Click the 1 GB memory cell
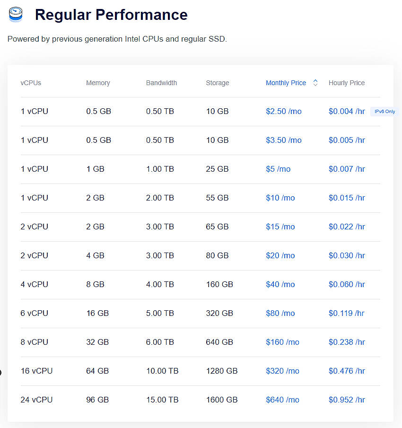402x428 pixels. click(95, 169)
